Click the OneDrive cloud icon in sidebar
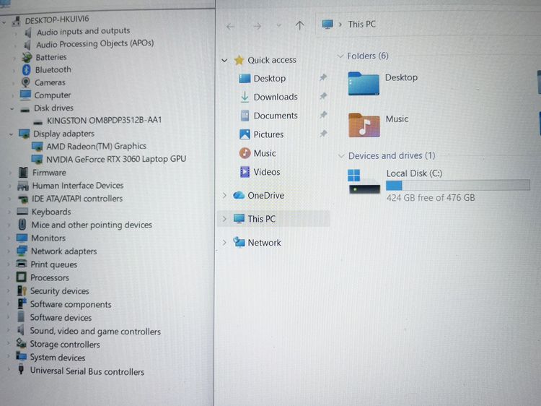The width and height of the screenshot is (541, 406). pos(239,195)
